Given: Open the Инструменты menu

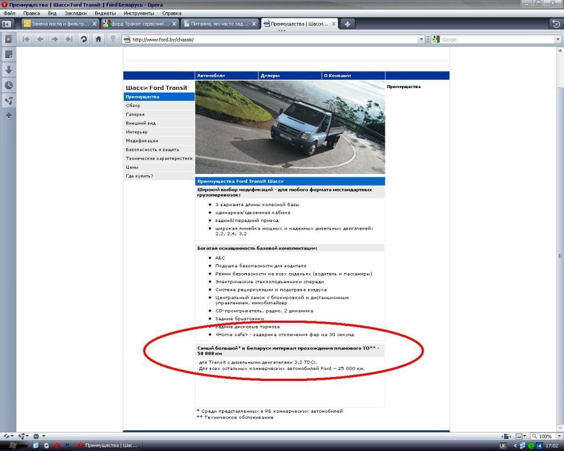Looking at the screenshot, I should point(139,13).
